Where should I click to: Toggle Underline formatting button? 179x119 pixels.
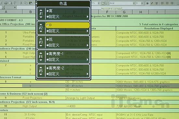[157, 3]
